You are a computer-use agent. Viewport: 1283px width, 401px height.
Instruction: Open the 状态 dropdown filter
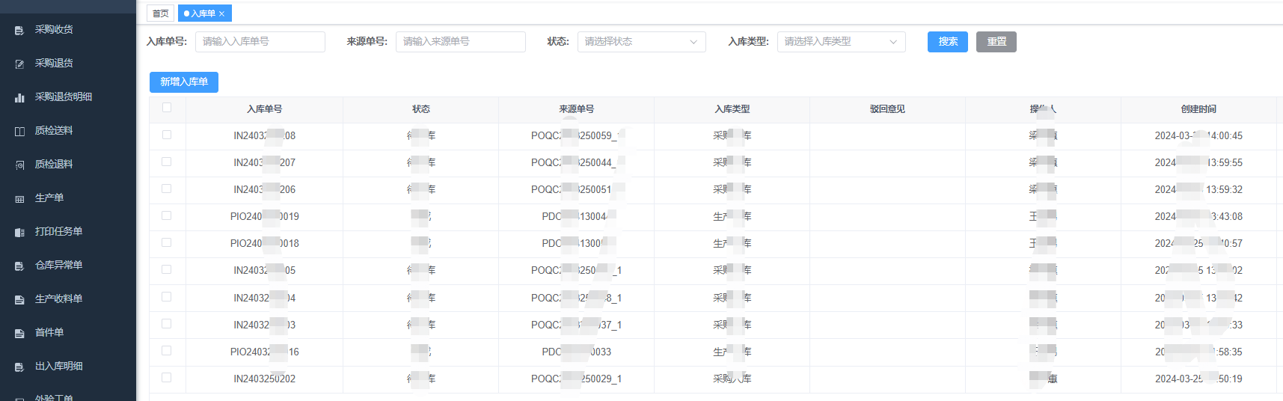[x=641, y=42]
